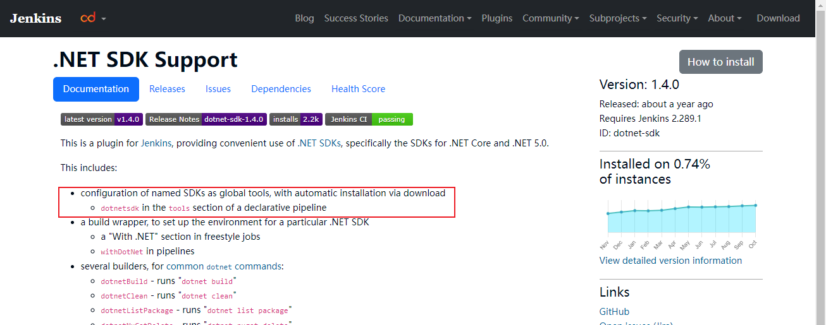Open the CD Foundation logo dropdown
826x325 pixels.
click(x=93, y=18)
